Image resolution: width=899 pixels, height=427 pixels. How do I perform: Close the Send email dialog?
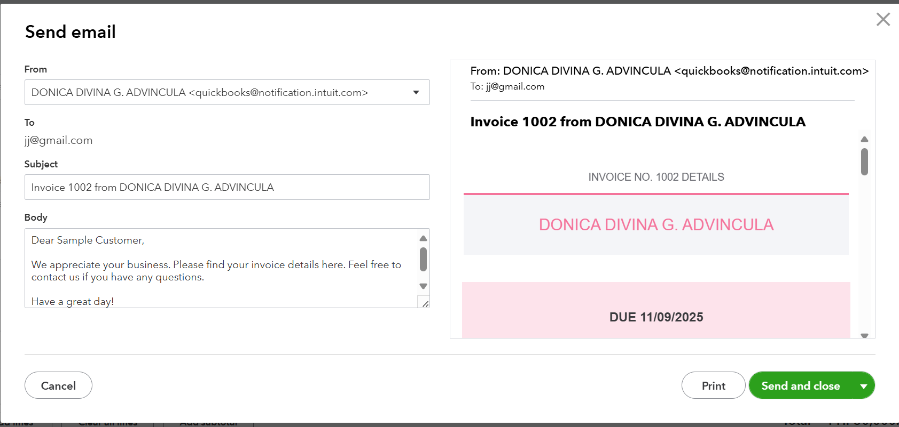tap(883, 20)
